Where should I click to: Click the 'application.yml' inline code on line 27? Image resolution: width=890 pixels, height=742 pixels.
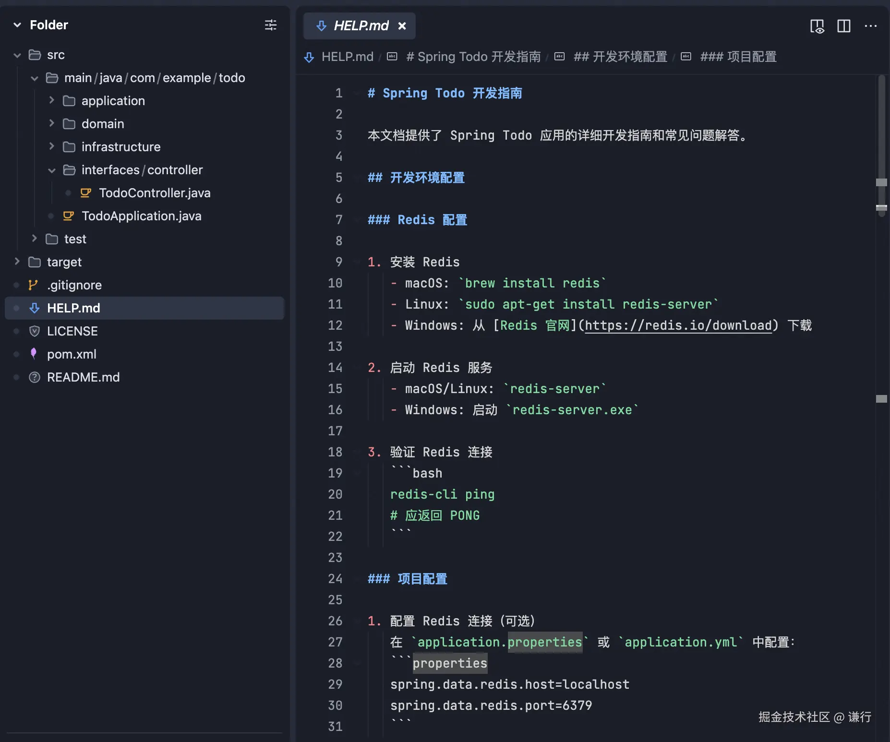(681, 642)
